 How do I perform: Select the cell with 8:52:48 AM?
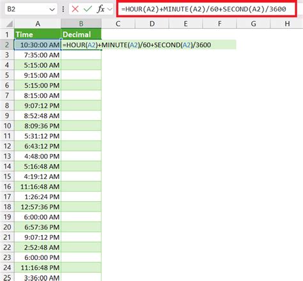tap(38, 116)
